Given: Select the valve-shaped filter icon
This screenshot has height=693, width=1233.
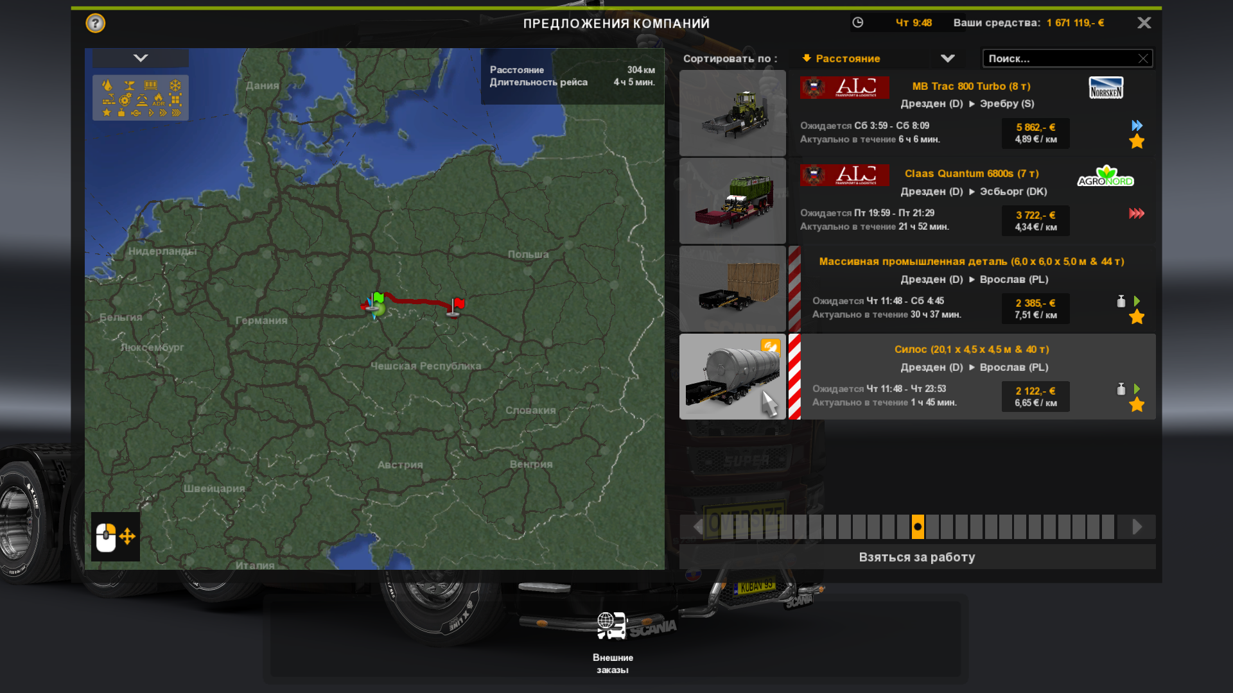Looking at the screenshot, I should click(136, 113).
